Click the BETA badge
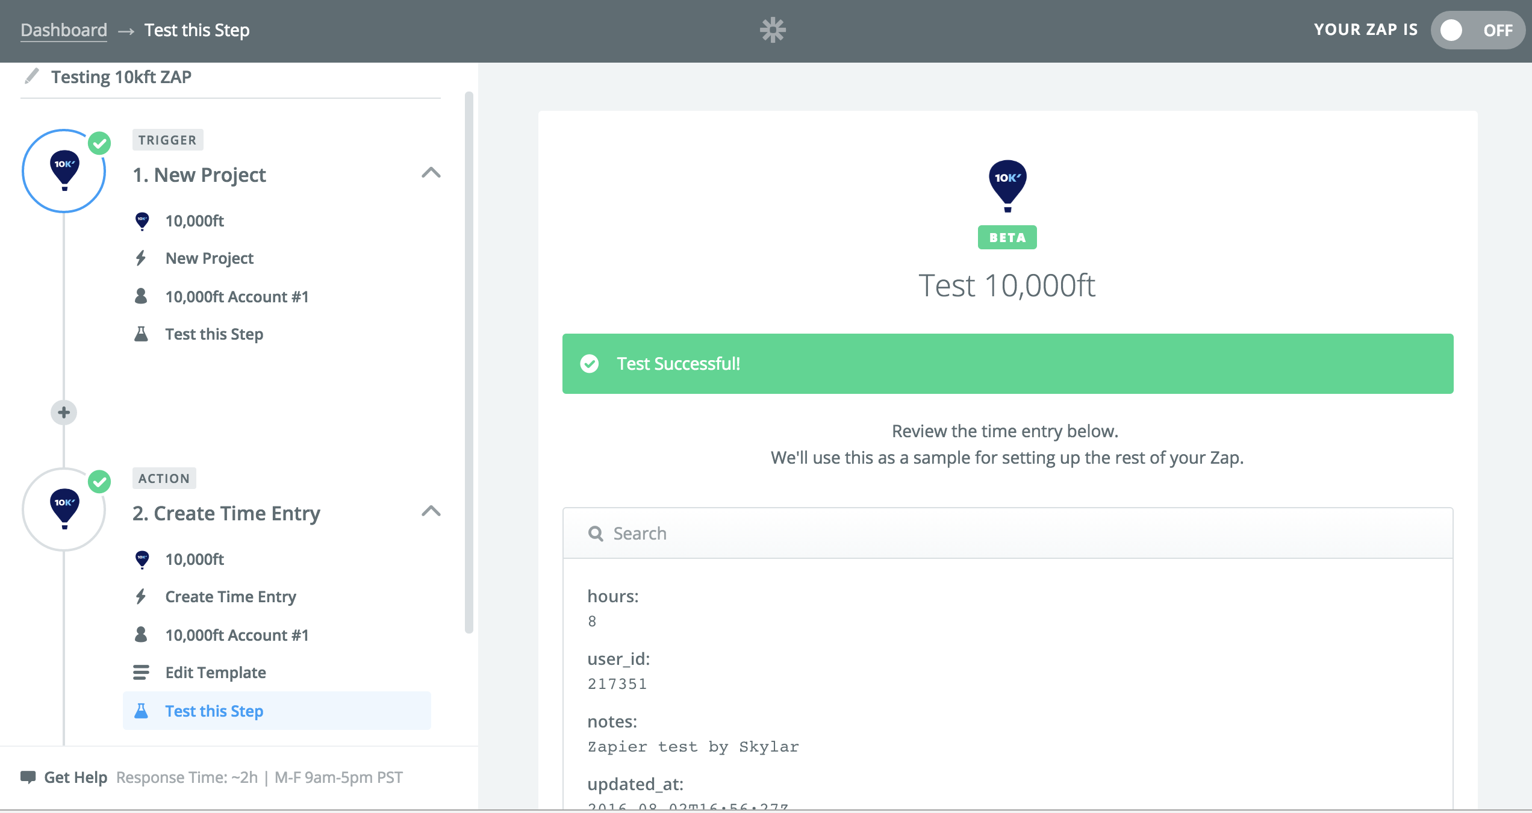1532x813 pixels. [x=1007, y=237]
